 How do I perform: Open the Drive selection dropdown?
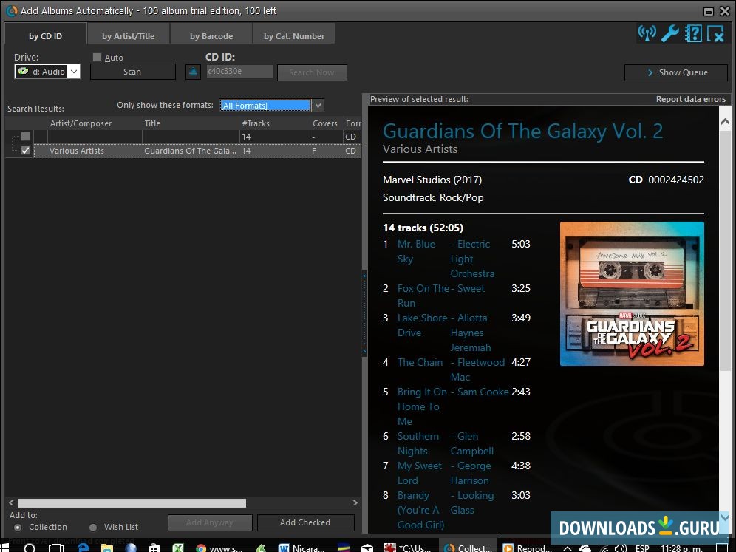click(73, 72)
